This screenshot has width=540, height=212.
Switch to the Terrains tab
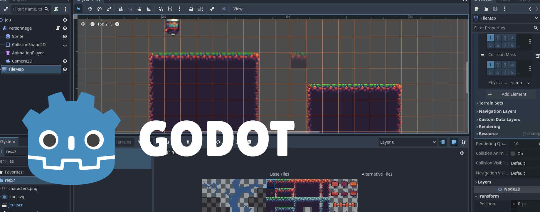pos(123,142)
